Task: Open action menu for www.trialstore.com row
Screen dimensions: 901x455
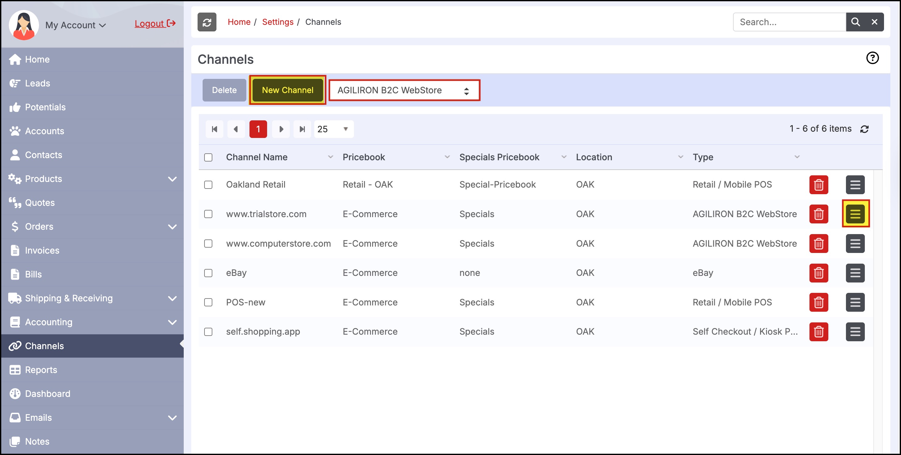Action: coord(855,214)
